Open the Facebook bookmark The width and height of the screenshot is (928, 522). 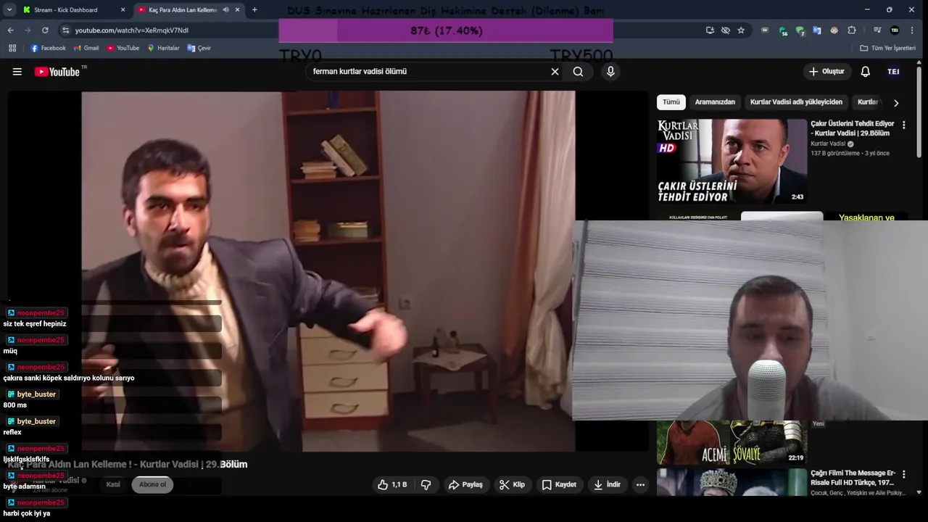[x=48, y=48]
